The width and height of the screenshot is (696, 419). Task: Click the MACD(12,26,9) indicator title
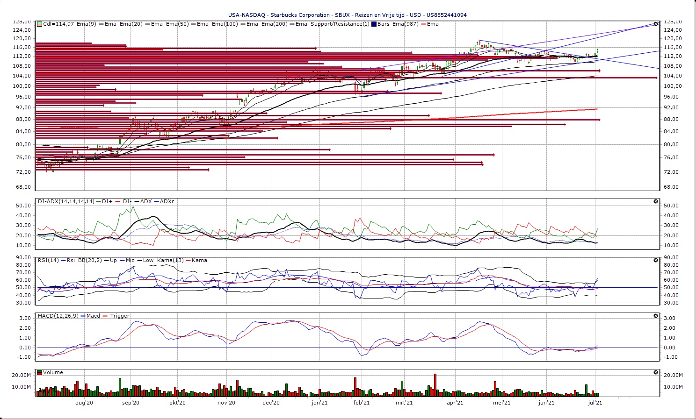[58, 316]
